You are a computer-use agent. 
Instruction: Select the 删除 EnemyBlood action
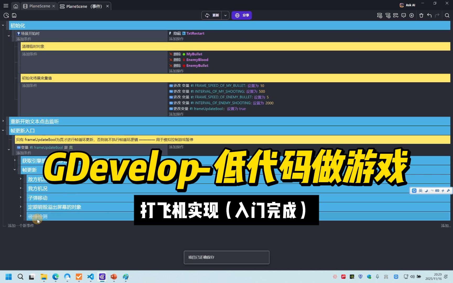point(189,60)
